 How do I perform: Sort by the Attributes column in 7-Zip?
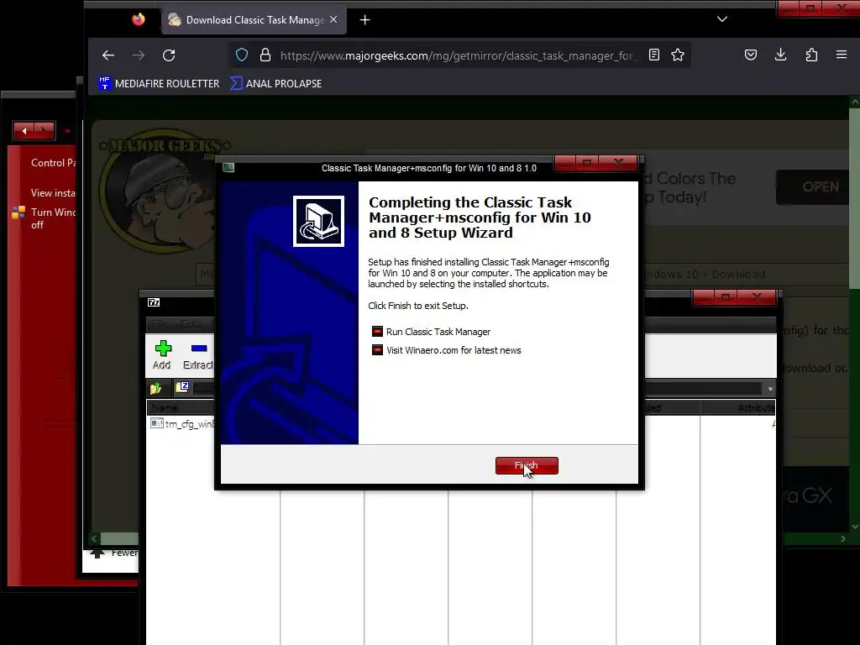click(739, 407)
